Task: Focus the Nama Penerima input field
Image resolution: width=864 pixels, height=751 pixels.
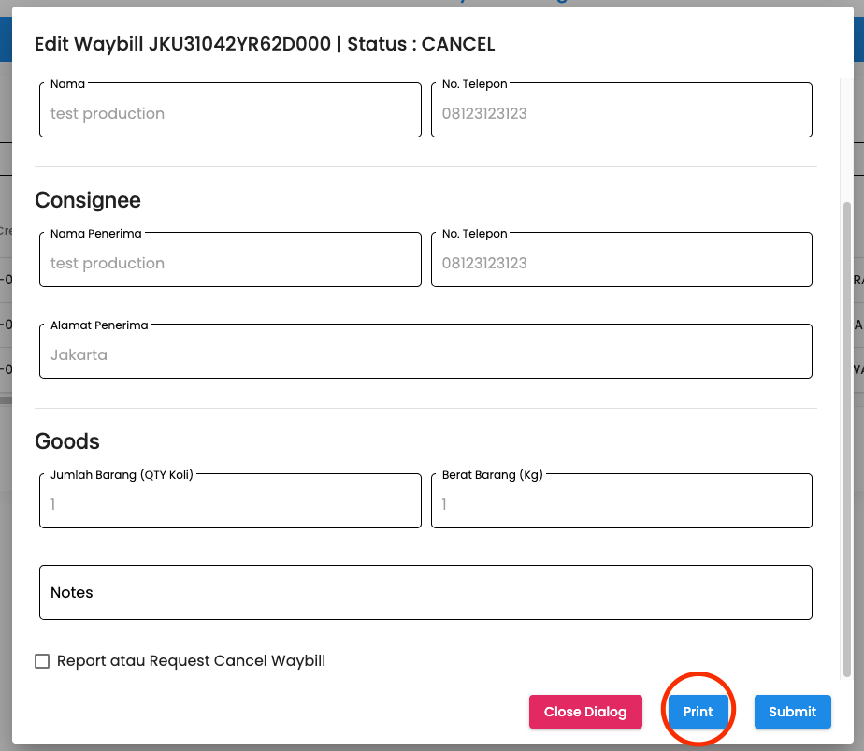Action: [230, 263]
